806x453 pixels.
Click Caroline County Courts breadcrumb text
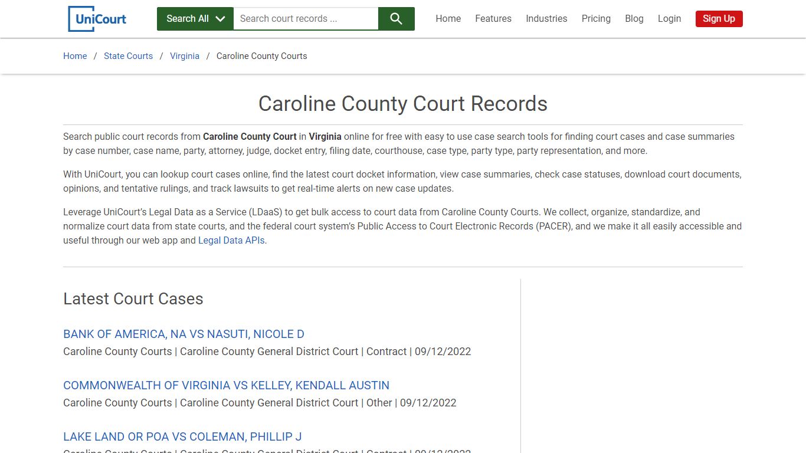(262, 56)
